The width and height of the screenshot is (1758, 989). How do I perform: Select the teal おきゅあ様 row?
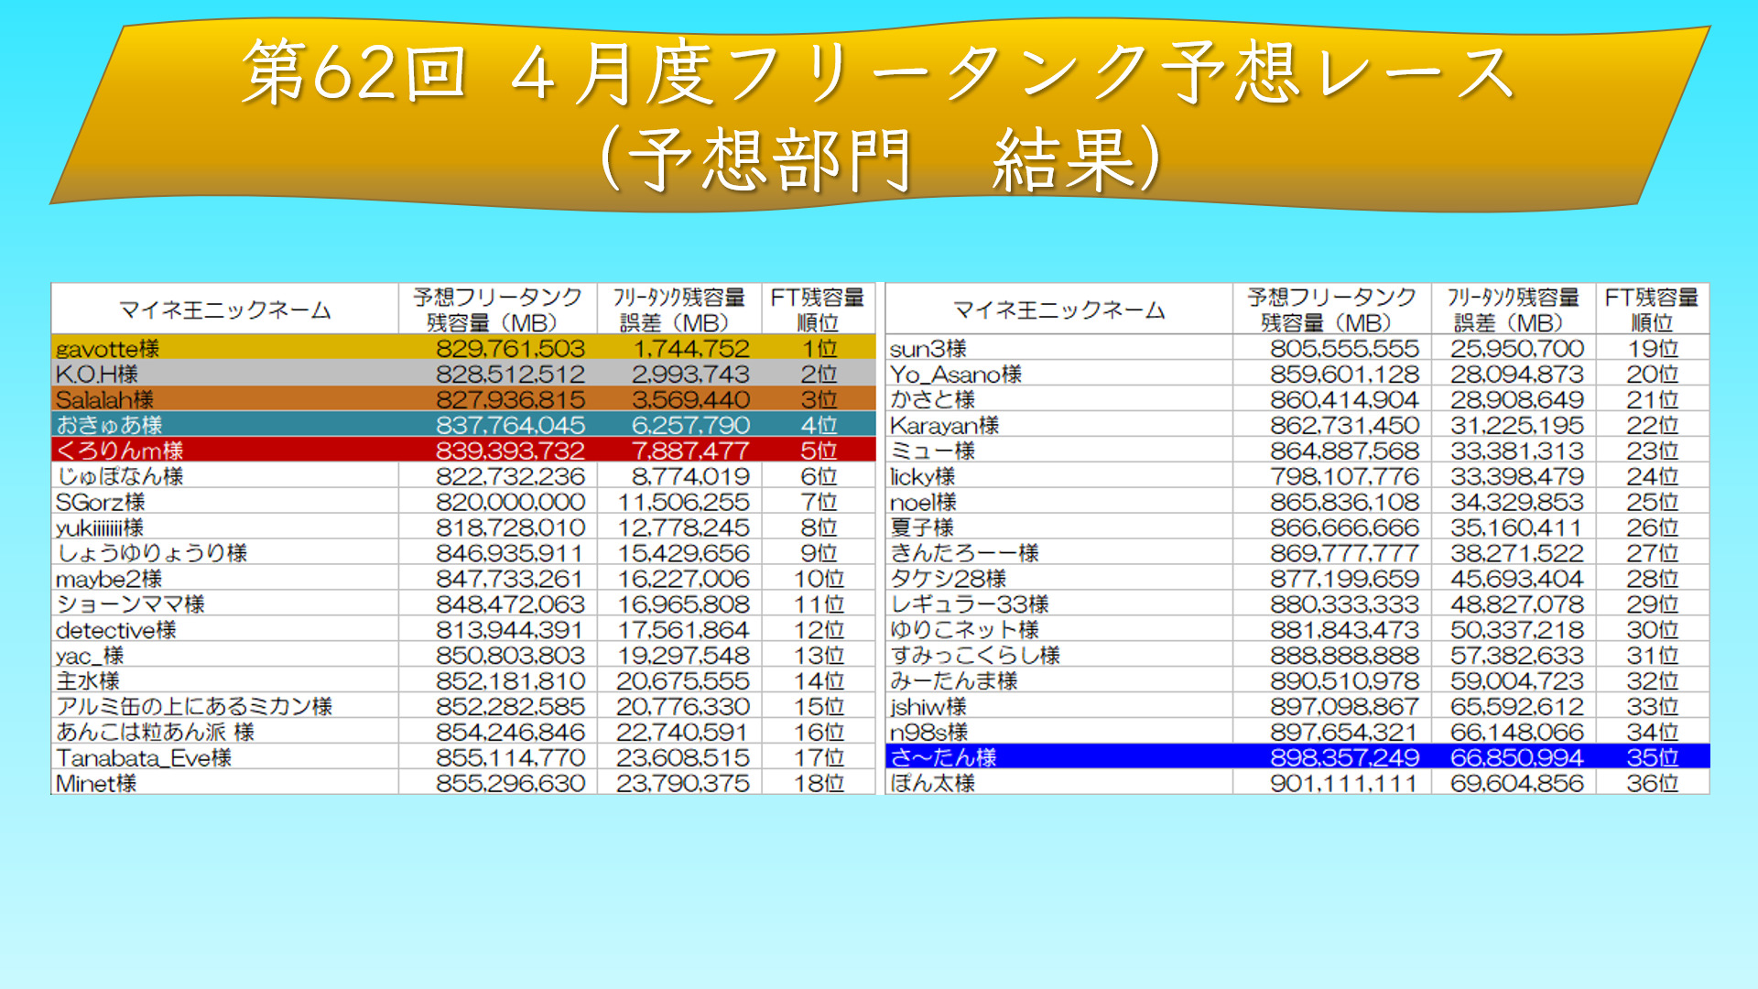click(x=462, y=425)
